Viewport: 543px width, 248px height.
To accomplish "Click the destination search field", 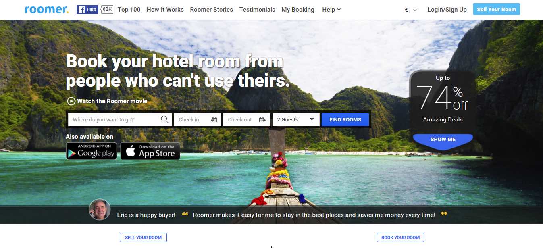I will tap(120, 119).
